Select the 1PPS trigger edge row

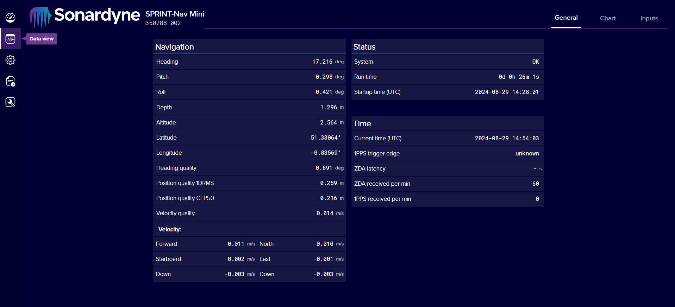447,154
